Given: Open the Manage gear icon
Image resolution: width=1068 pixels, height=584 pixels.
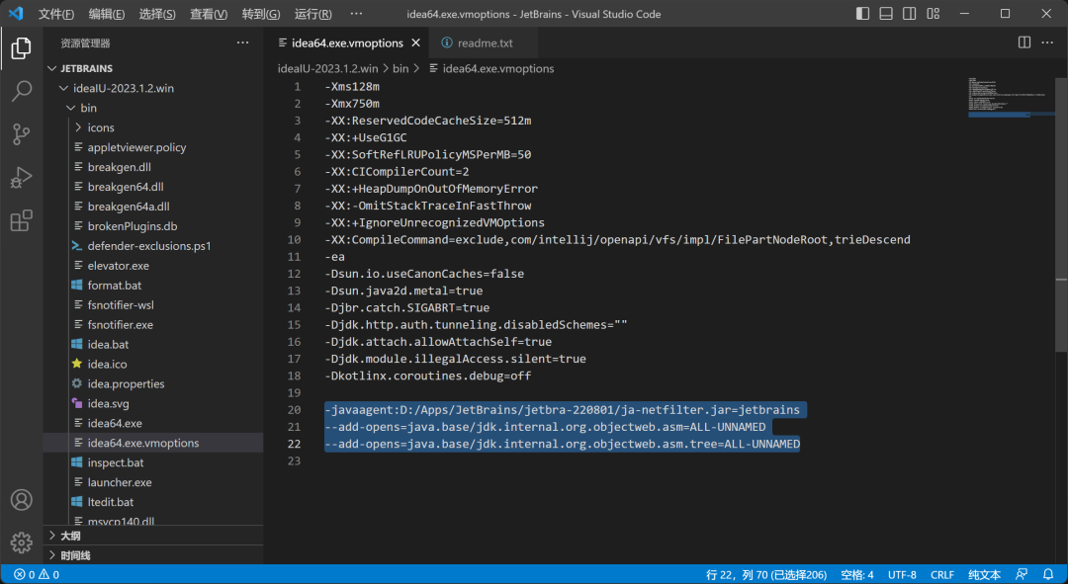Looking at the screenshot, I should coord(21,542).
